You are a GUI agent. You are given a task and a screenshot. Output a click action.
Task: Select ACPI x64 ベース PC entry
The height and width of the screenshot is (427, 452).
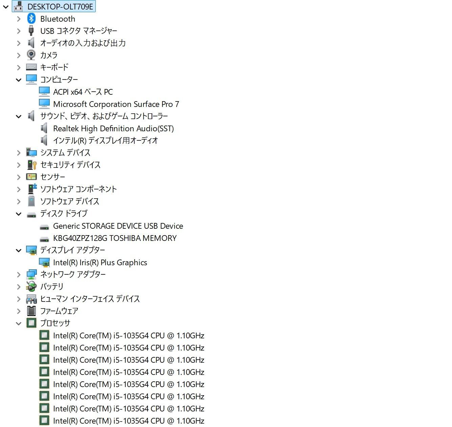pyautogui.click(x=83, y=92)
